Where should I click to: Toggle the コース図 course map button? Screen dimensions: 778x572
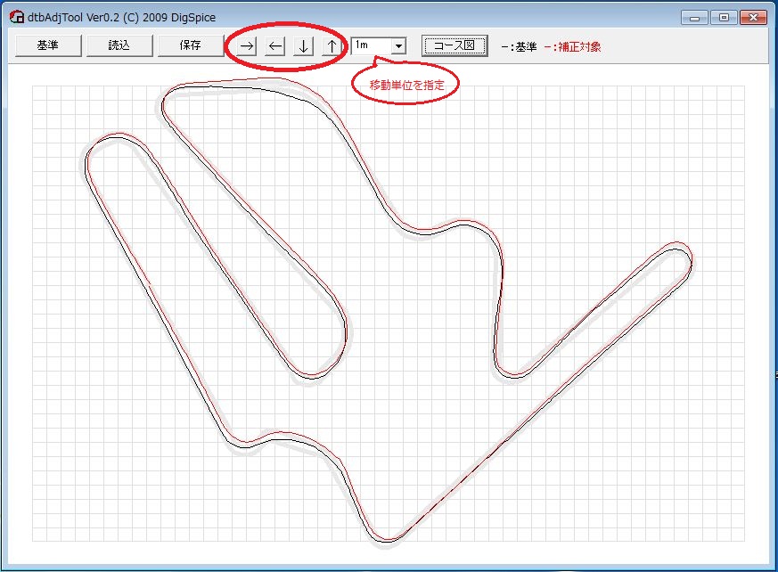455,45
